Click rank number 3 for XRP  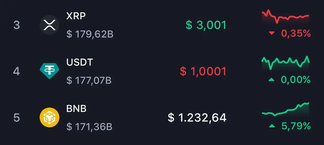coord(17,25)
